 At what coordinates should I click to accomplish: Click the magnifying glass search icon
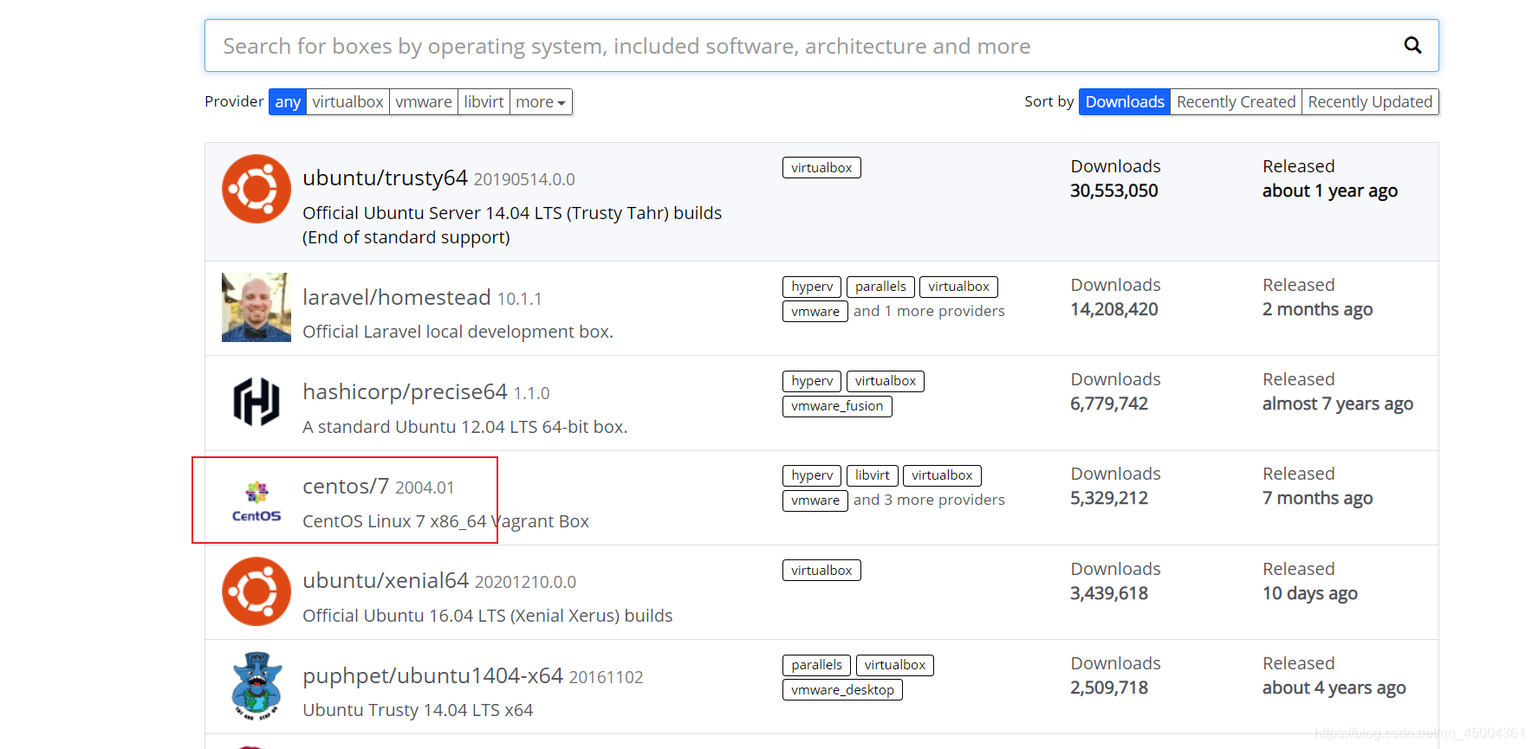click(x=1412, y=45)
